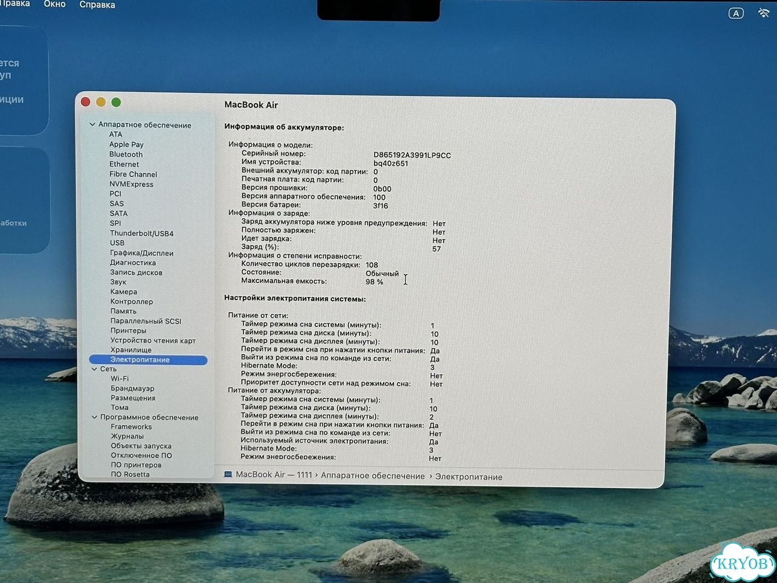This screenshot has height=583, width=777.
Task: Click the battery version value 3f16
Action: point(380,205)
